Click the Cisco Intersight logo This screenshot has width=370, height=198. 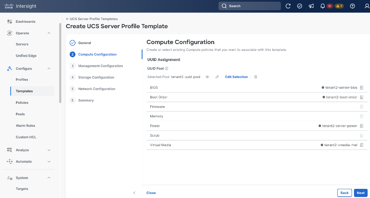click(x=20, y=6)
